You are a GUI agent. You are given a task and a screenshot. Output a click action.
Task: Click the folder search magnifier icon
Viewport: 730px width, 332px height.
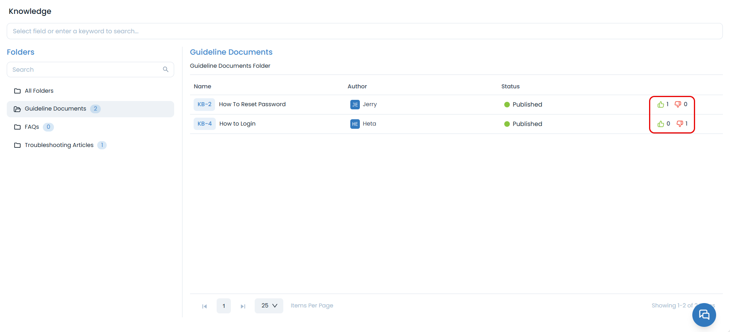click(x=165, y=70)
